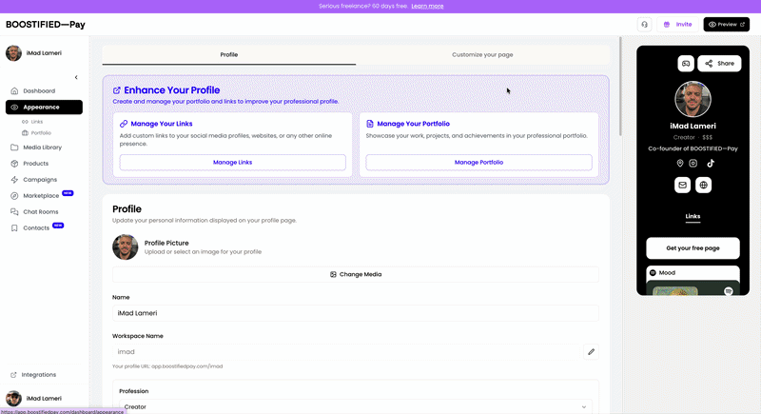This screenshot has width=761, height=414.
Task: Switch to the Profile tab
Action: (x=229, y=55)
